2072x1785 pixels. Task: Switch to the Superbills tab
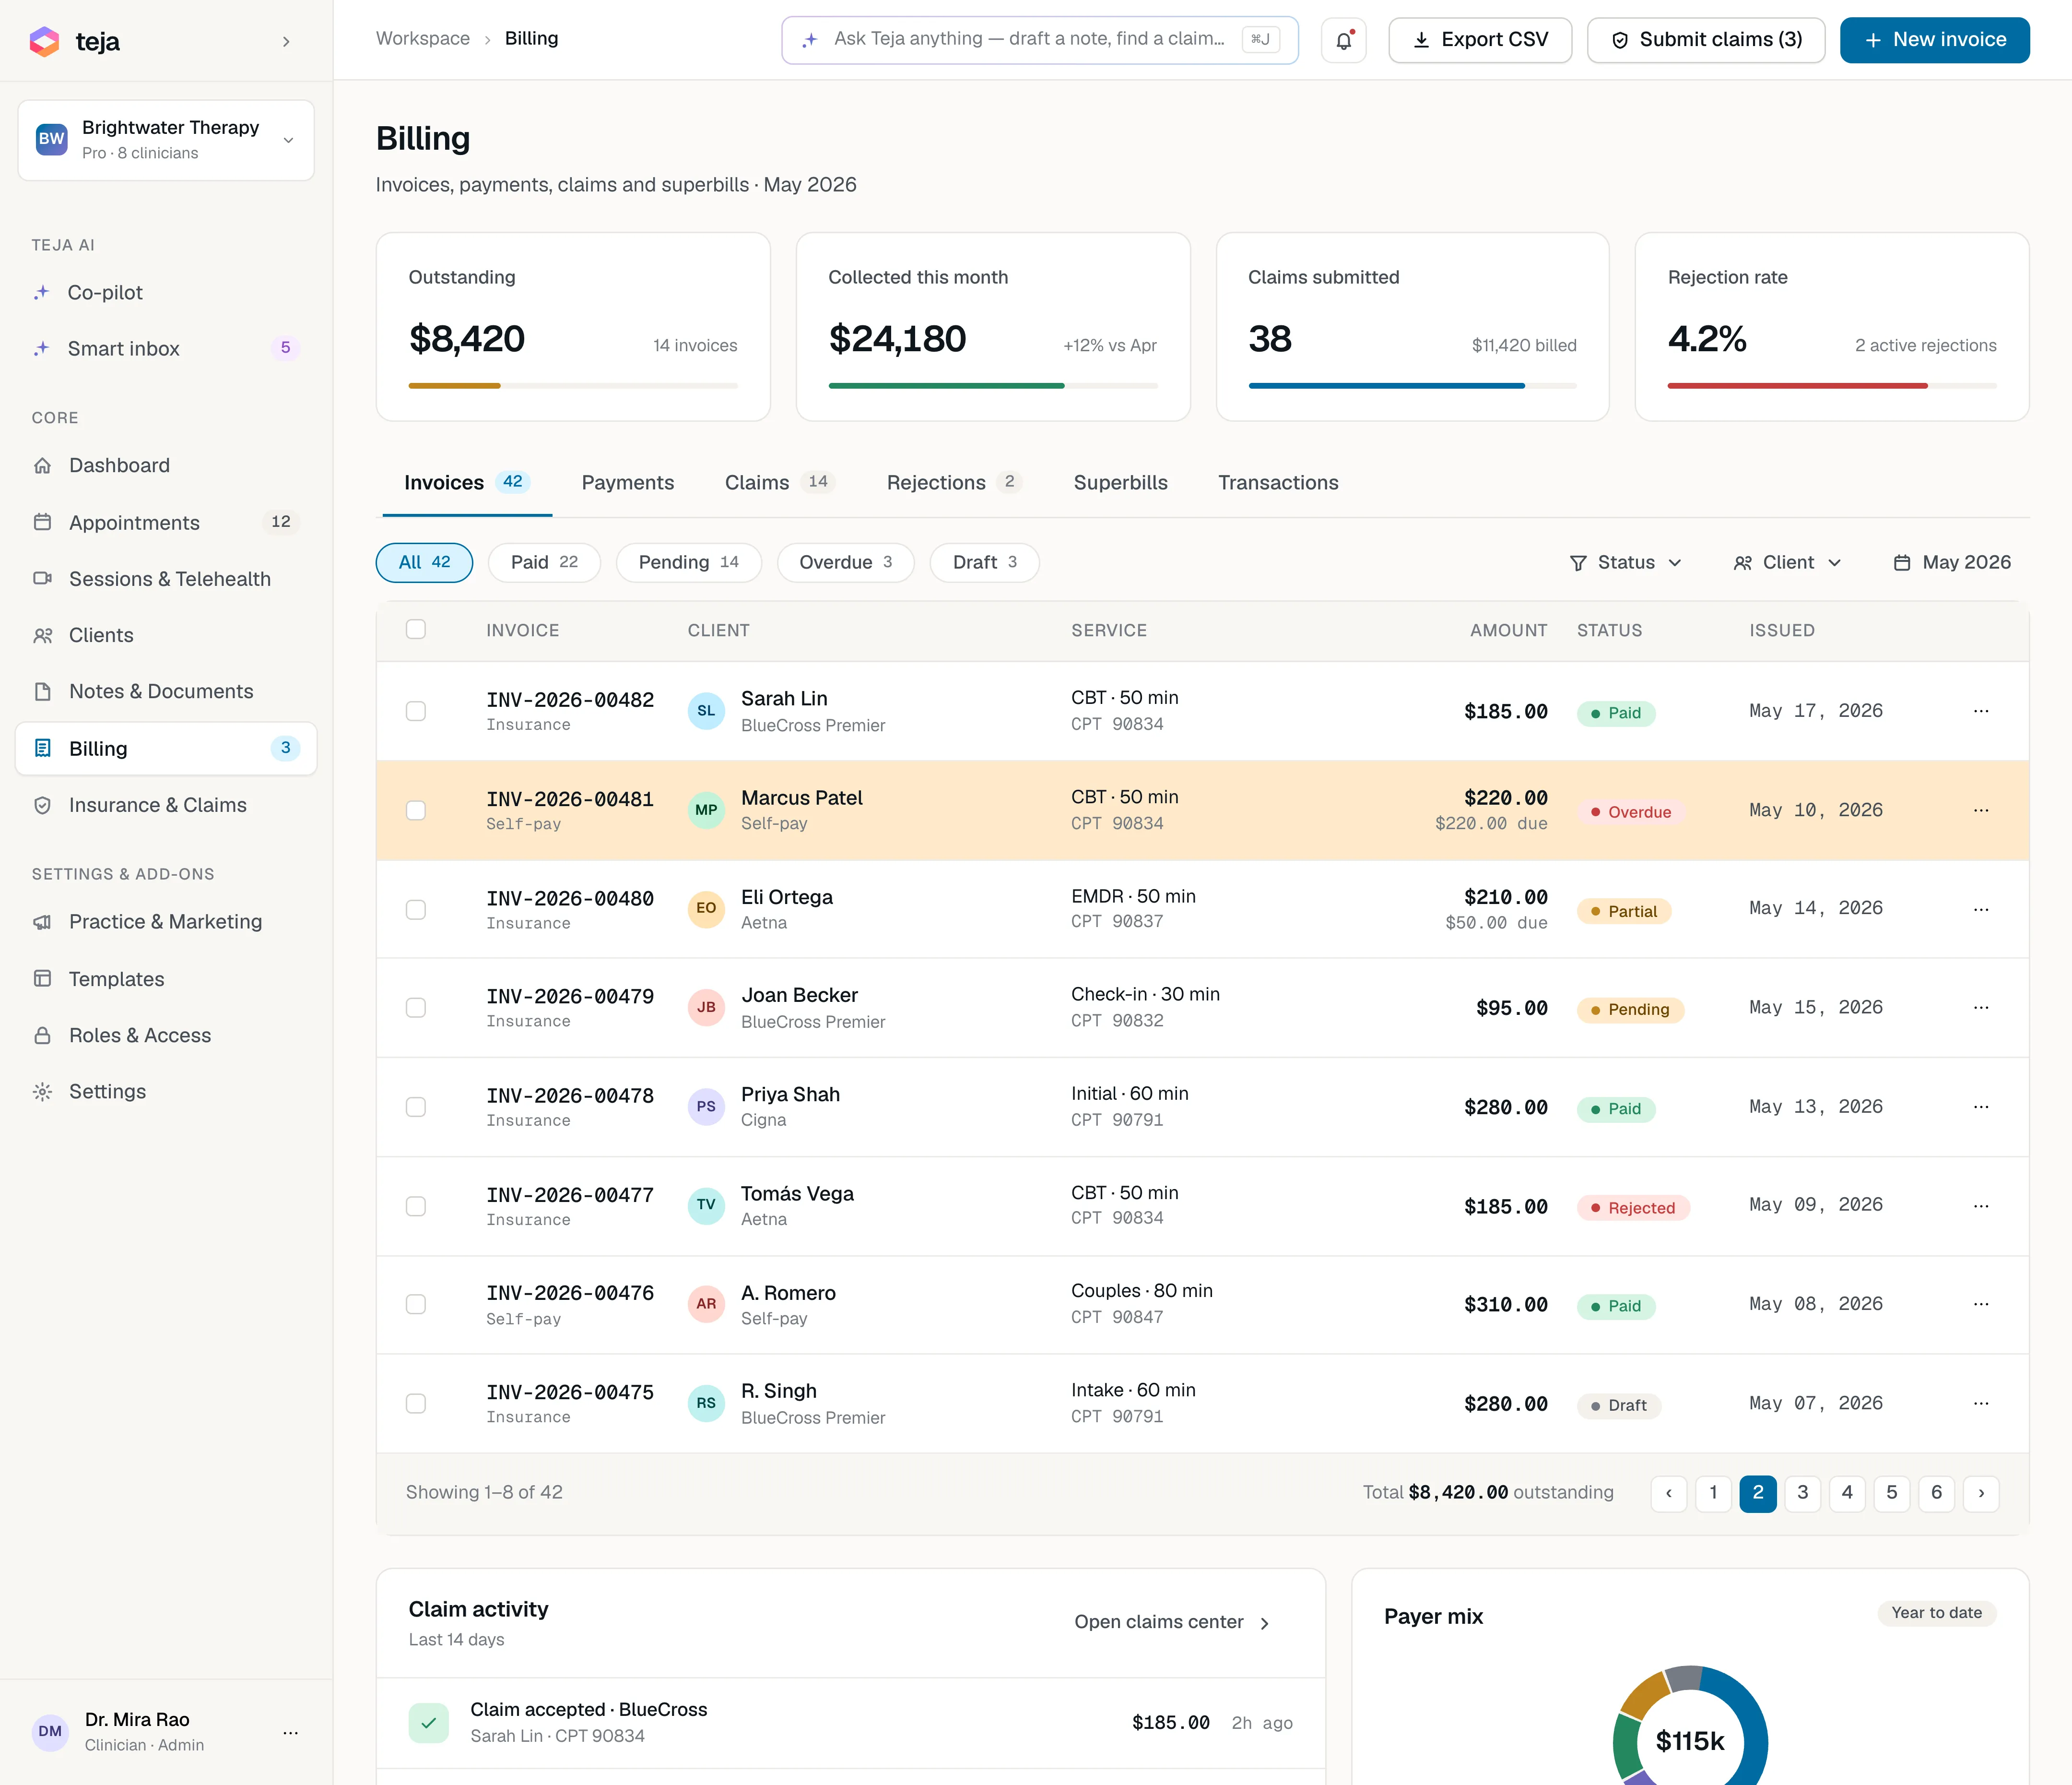(1120, 482)
